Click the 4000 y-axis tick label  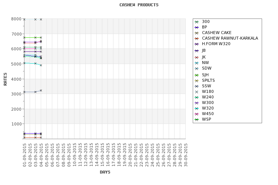(x=16, y=79)
